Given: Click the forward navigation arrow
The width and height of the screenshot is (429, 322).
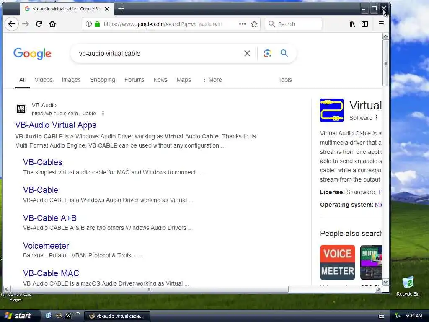Looking at the screenshot, I should click(x=26, y=24).
